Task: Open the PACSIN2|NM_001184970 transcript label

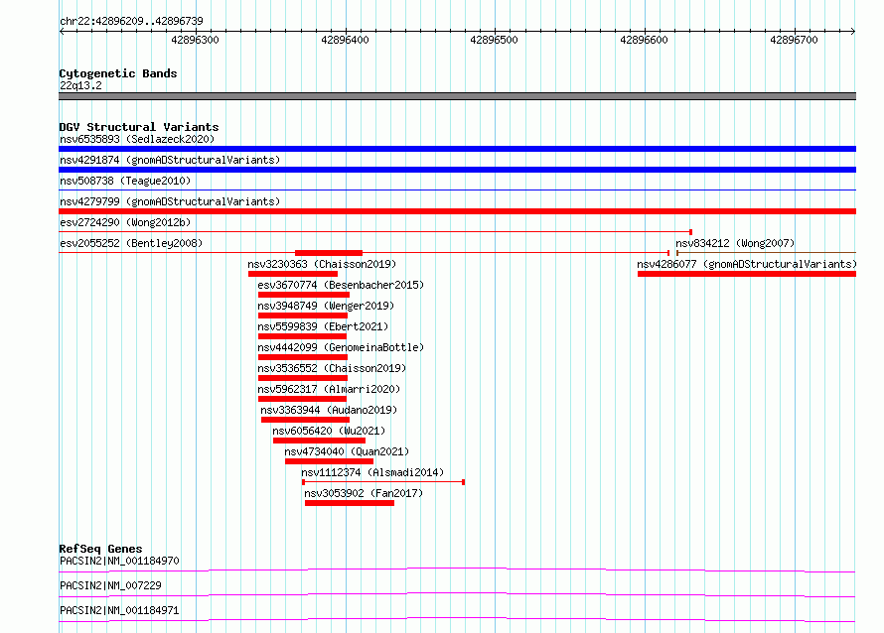Action: 119,561
